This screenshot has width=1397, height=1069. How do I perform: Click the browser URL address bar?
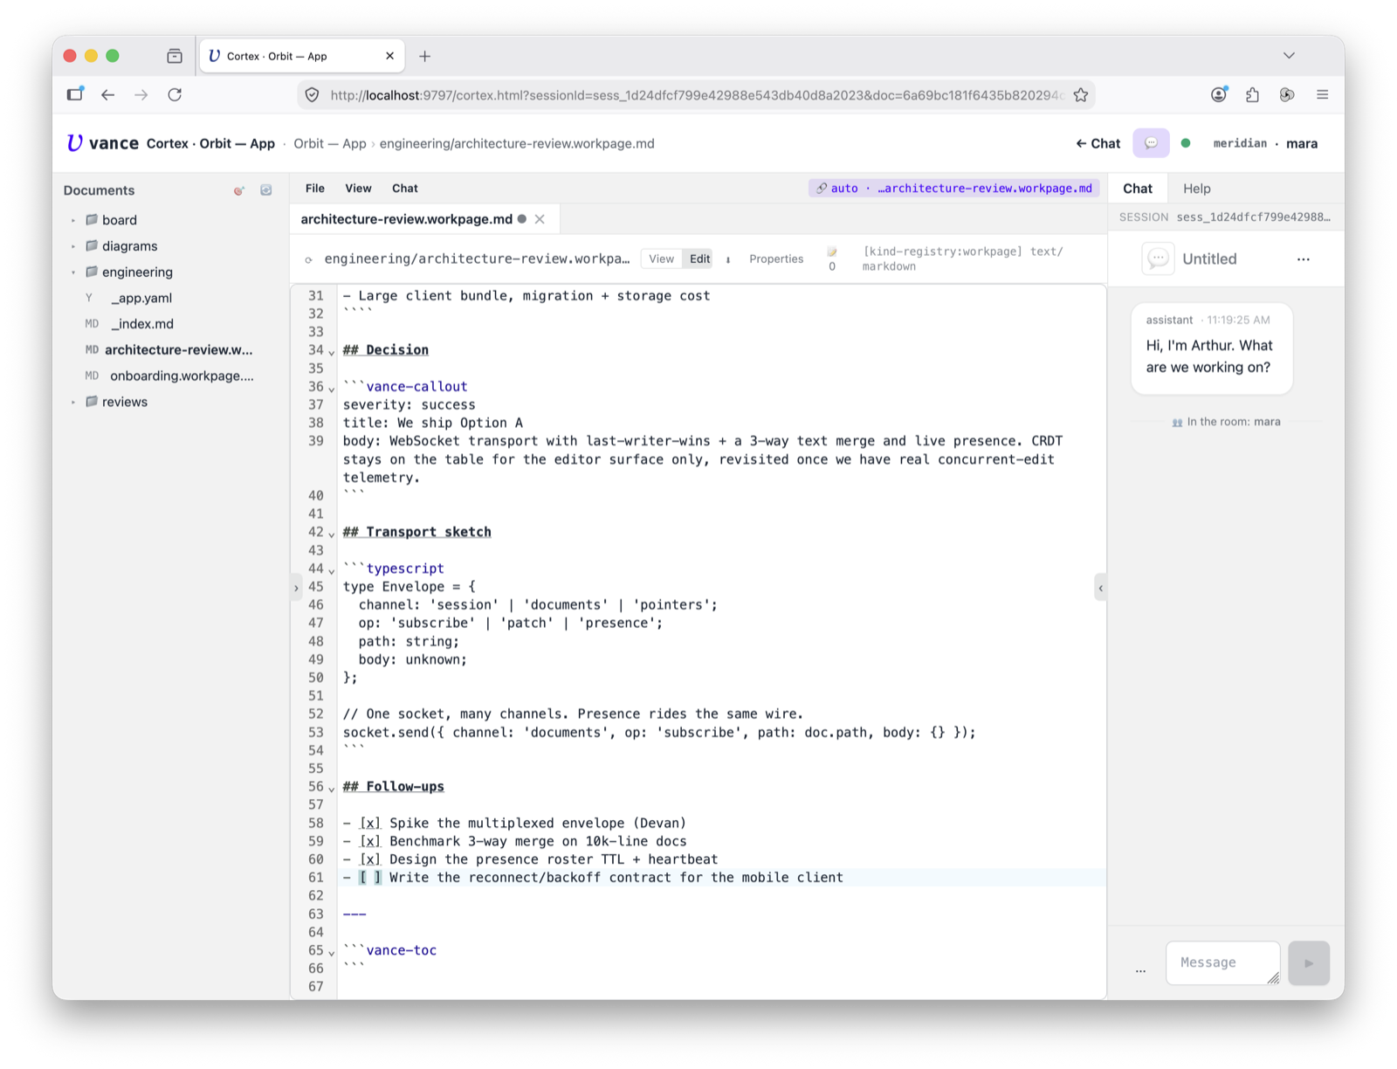695,95
